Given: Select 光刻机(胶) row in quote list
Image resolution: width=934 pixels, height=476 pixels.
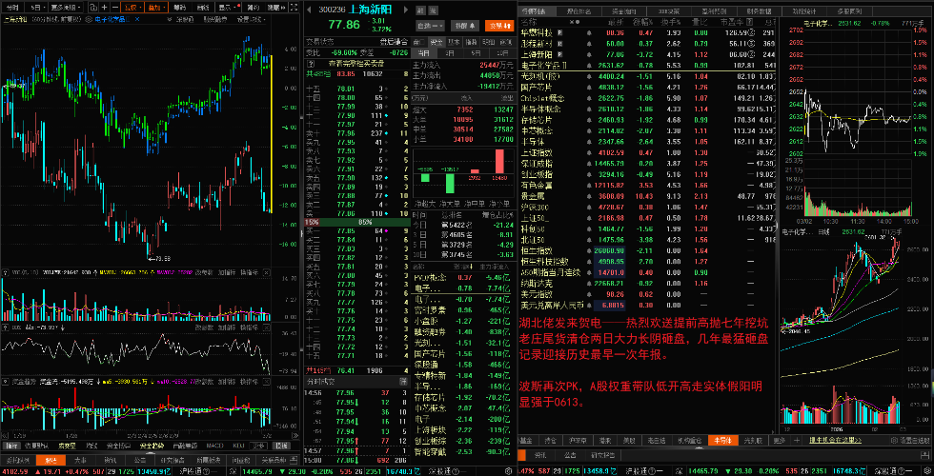Looking at the screenshot, I should click(x=649, y=76).
